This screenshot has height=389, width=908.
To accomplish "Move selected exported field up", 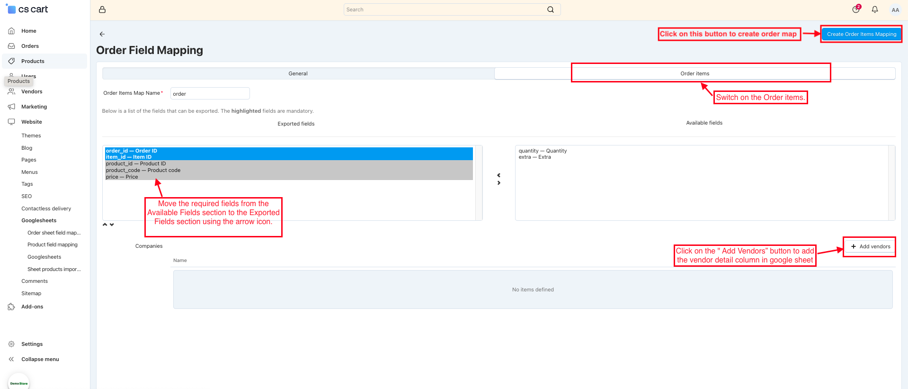I will 105,225.
